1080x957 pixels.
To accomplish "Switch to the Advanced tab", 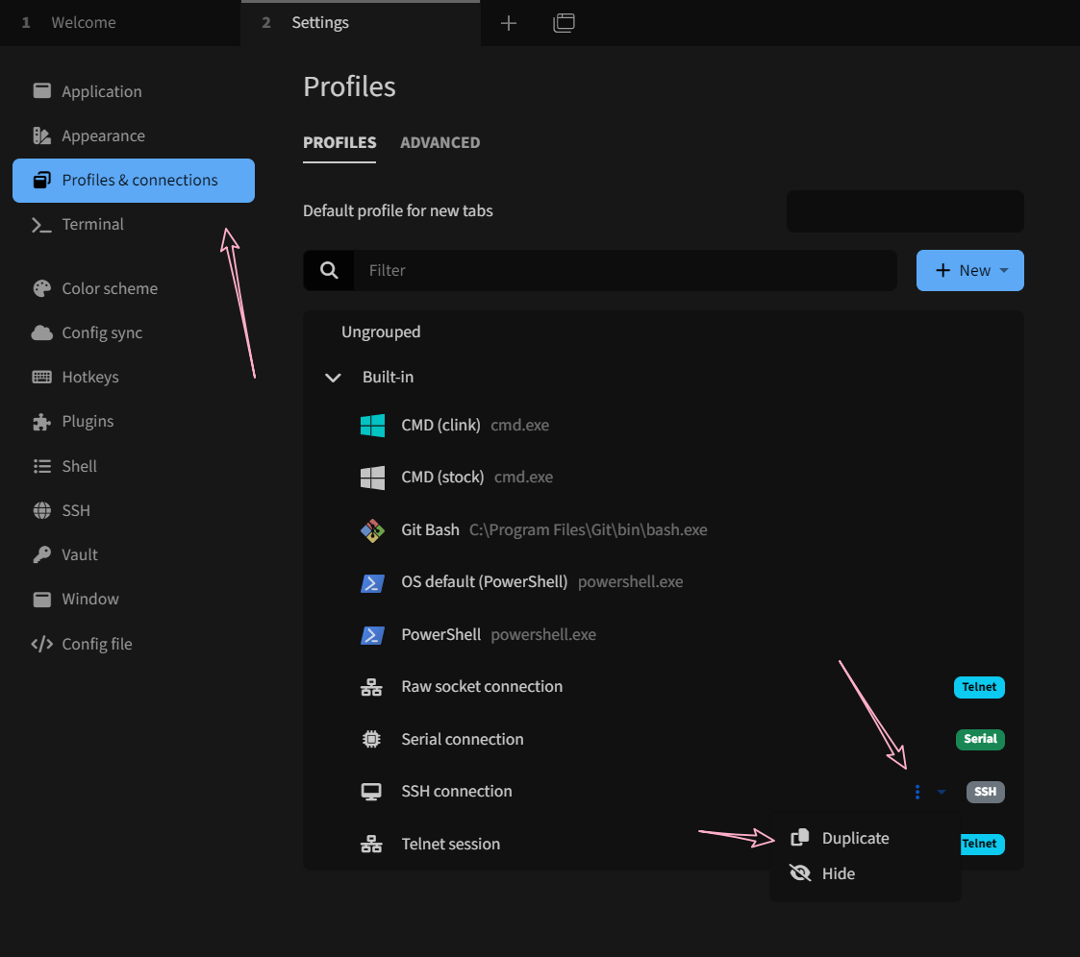I will (440, 142).
